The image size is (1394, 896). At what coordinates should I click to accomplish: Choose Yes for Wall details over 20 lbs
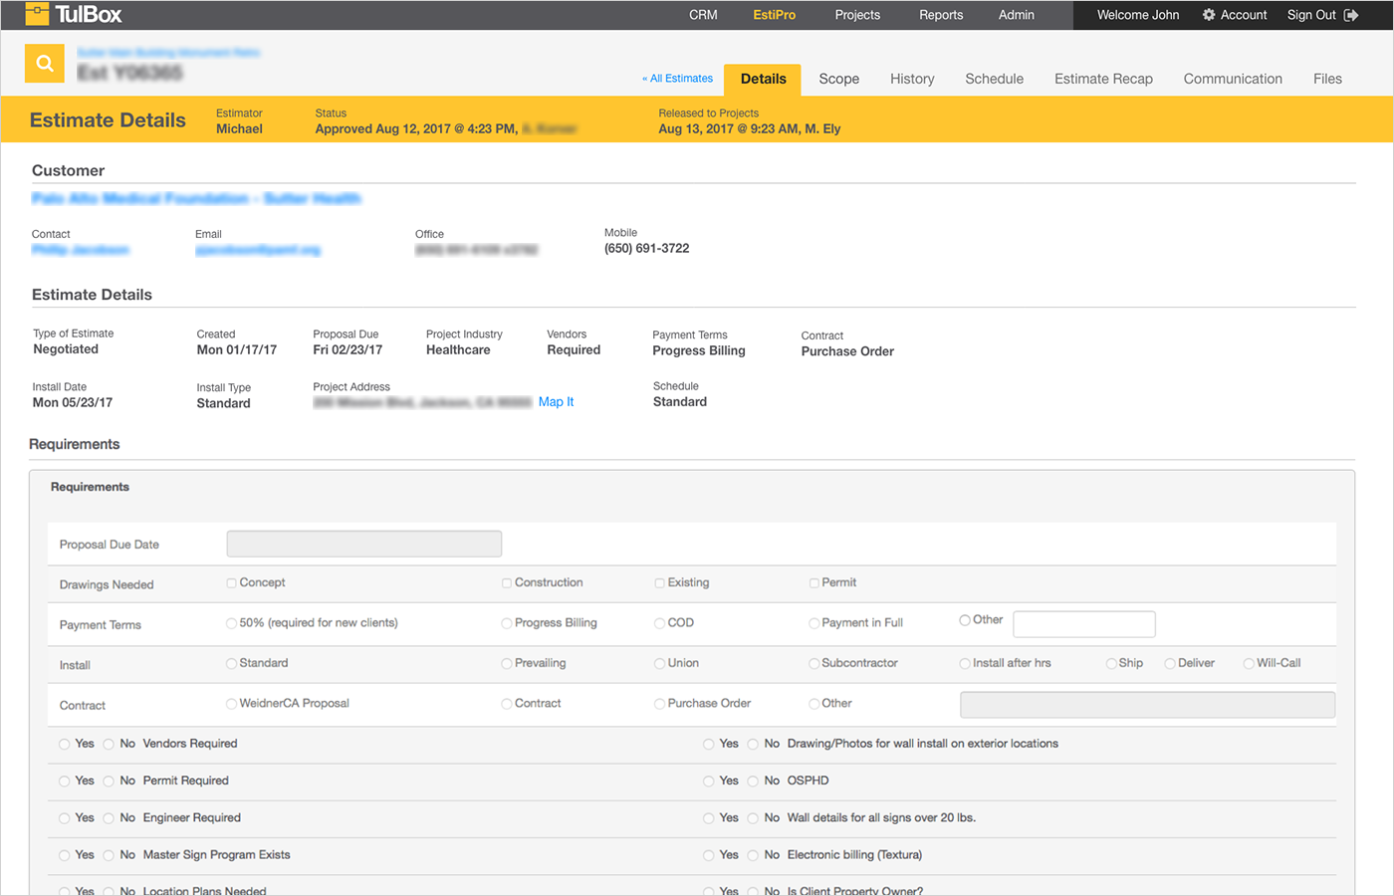coord(709,818)
